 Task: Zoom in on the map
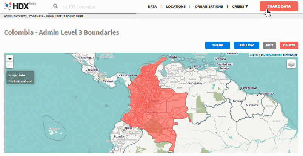click(10, 58)
